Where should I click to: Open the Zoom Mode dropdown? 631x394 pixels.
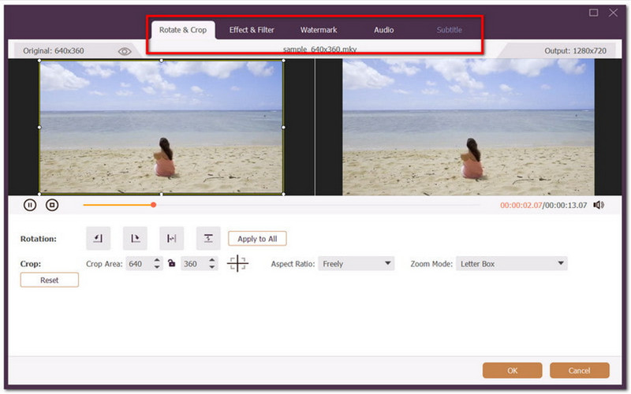coord(511,264)
